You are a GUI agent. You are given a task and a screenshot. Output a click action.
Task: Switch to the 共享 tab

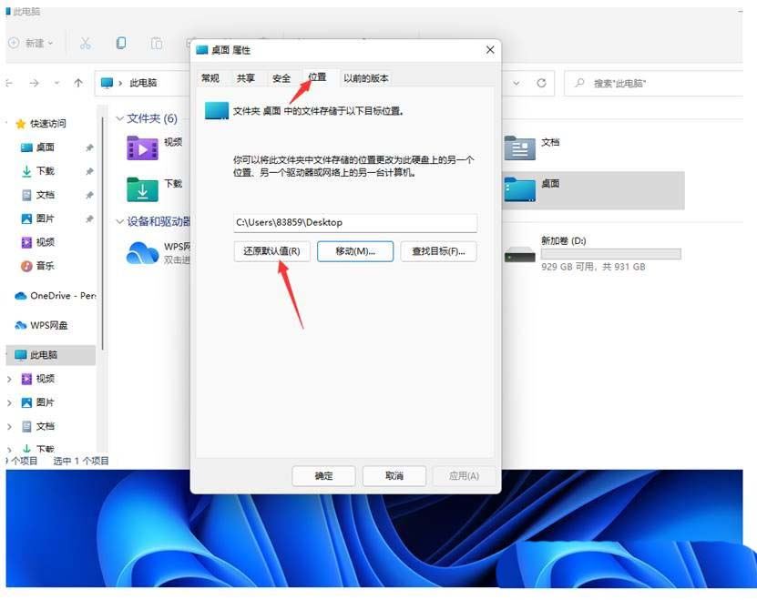(x=246, y=78)
